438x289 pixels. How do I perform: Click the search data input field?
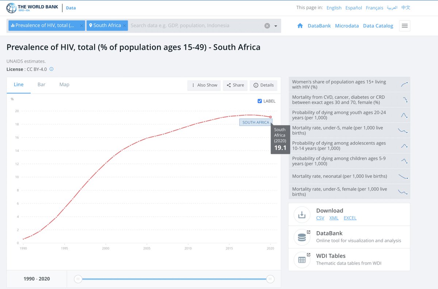(195, 26)
